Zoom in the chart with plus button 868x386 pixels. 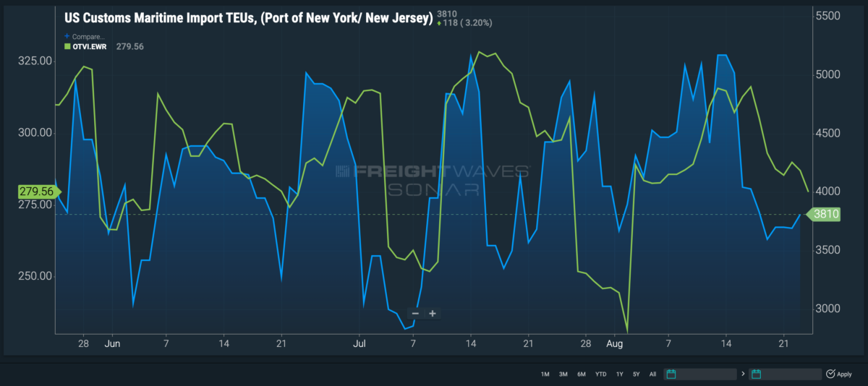(x=432, y=314)
